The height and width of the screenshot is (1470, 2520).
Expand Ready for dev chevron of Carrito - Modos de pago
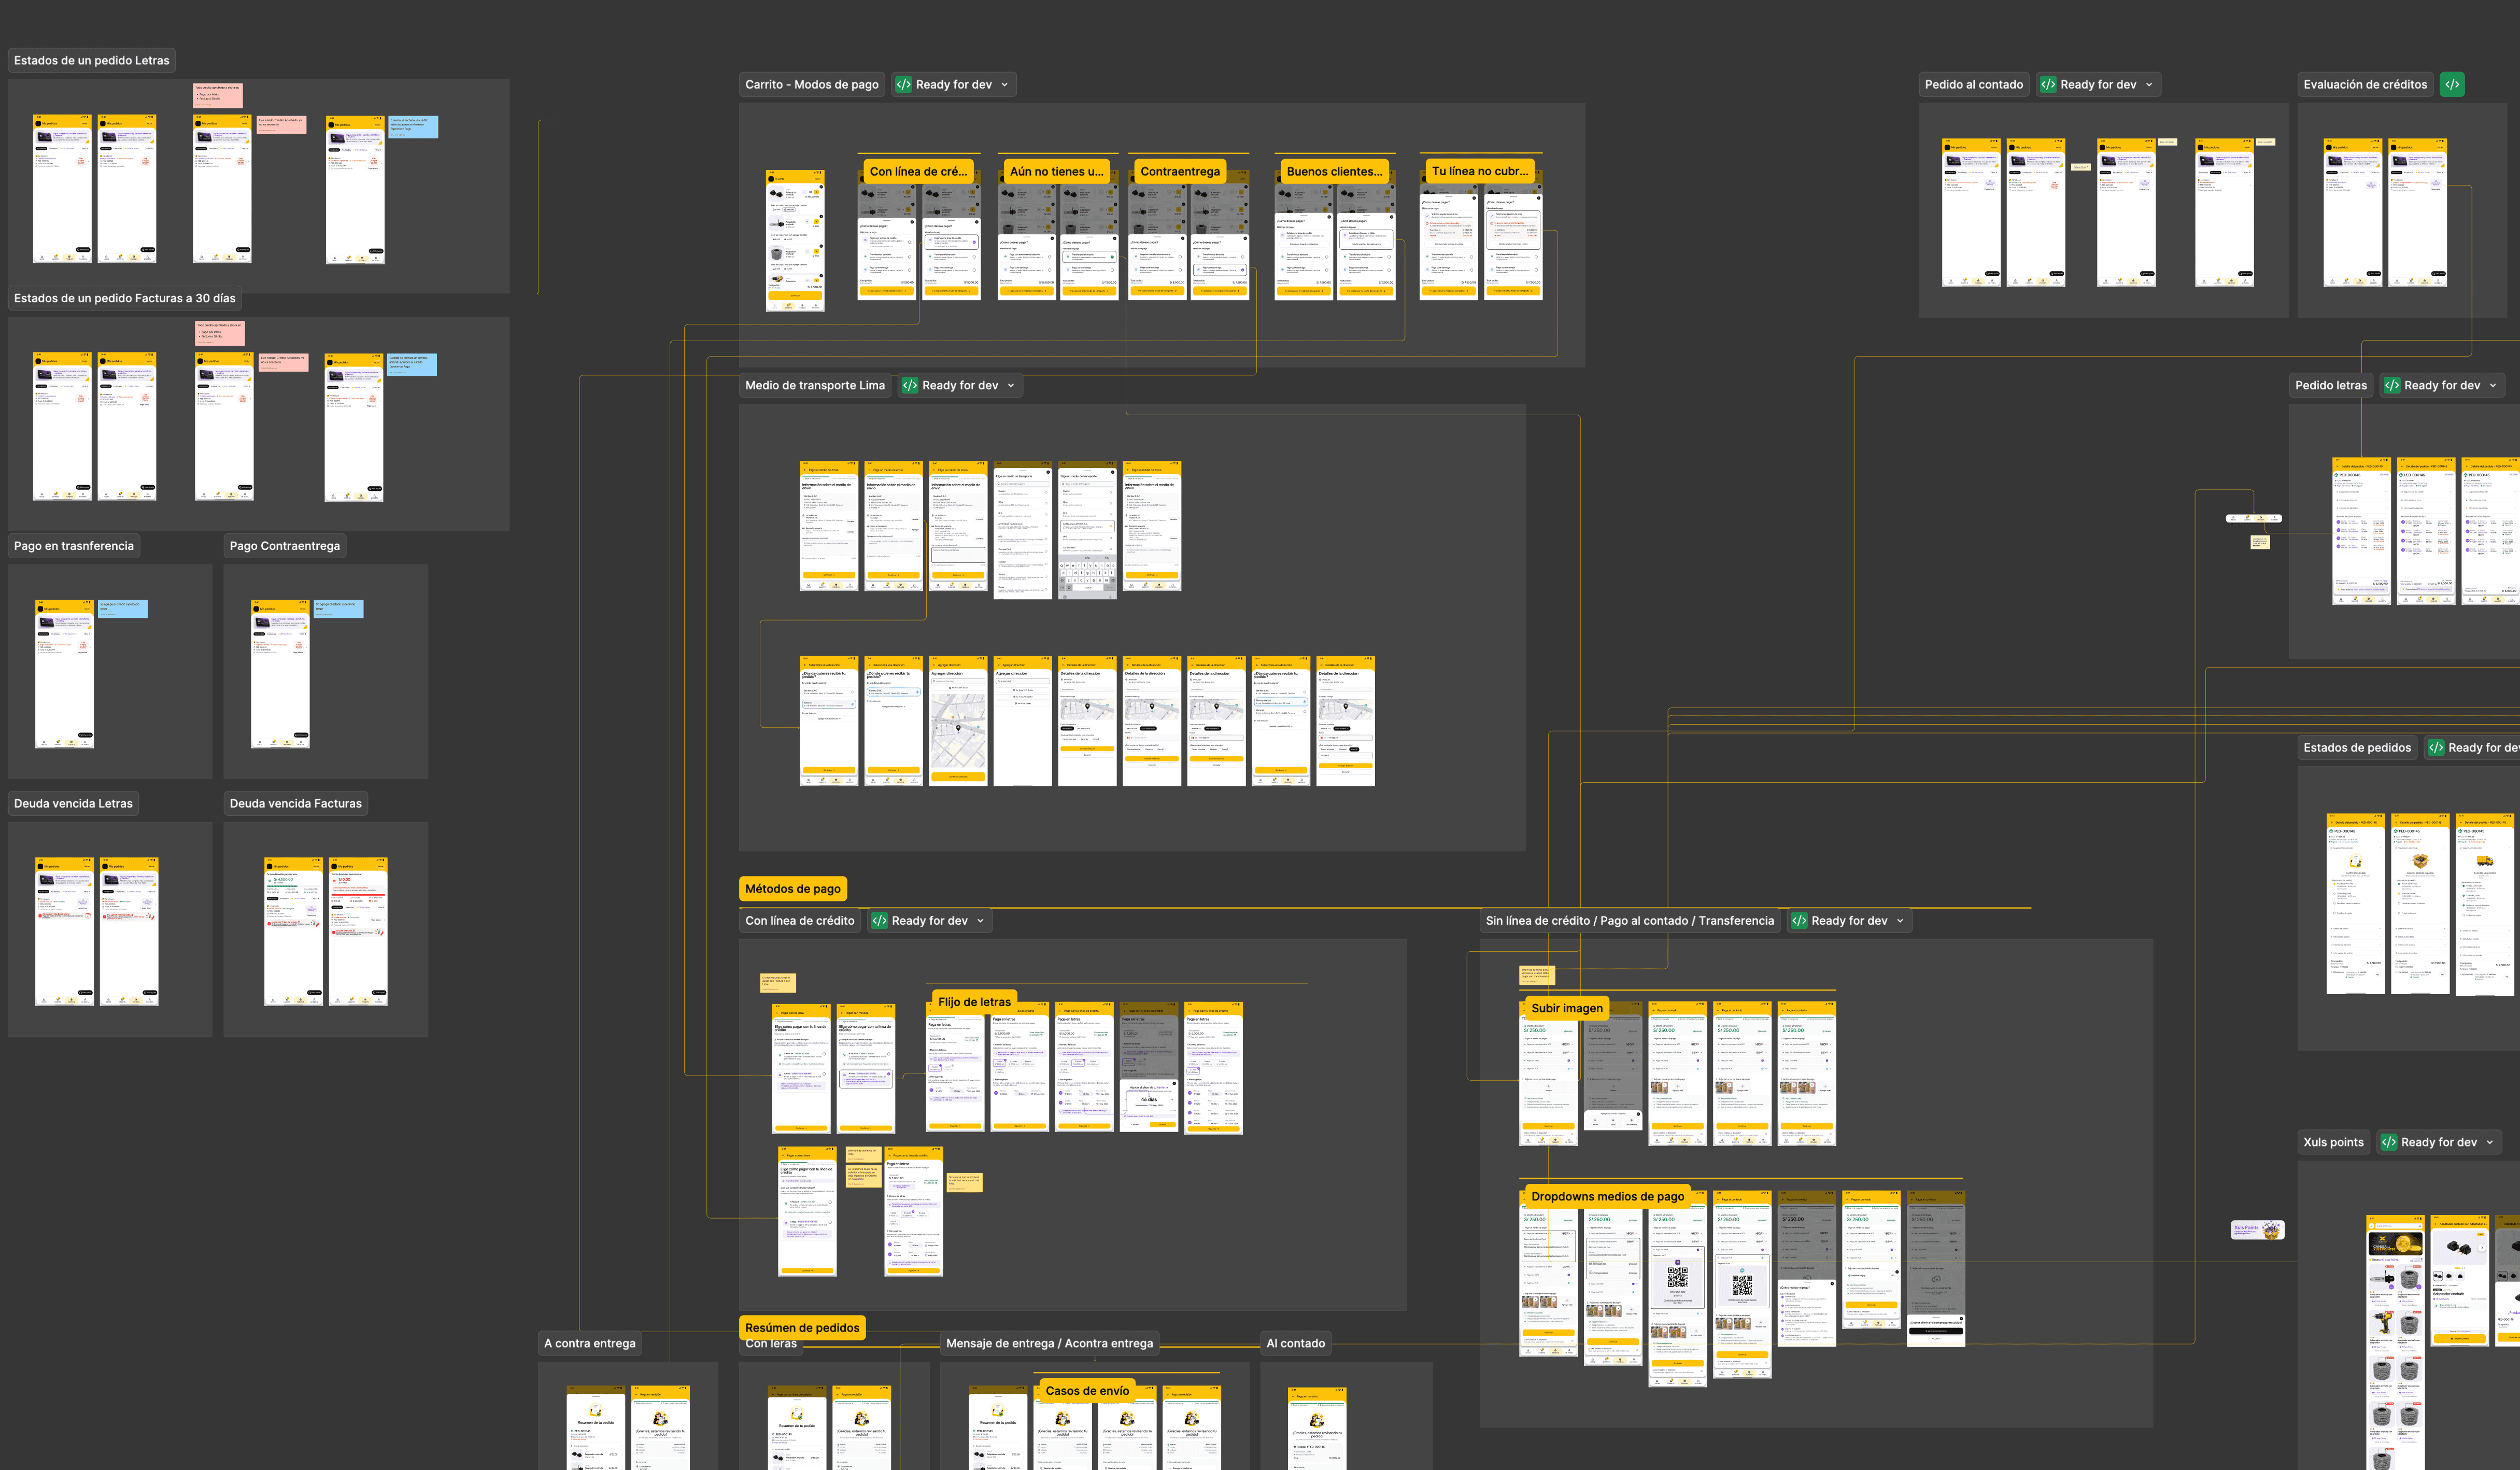(1004, 85)
